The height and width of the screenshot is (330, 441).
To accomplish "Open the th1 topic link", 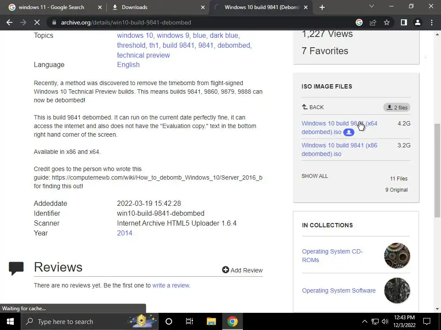I will pyautogui.click(x=154, y=45).
